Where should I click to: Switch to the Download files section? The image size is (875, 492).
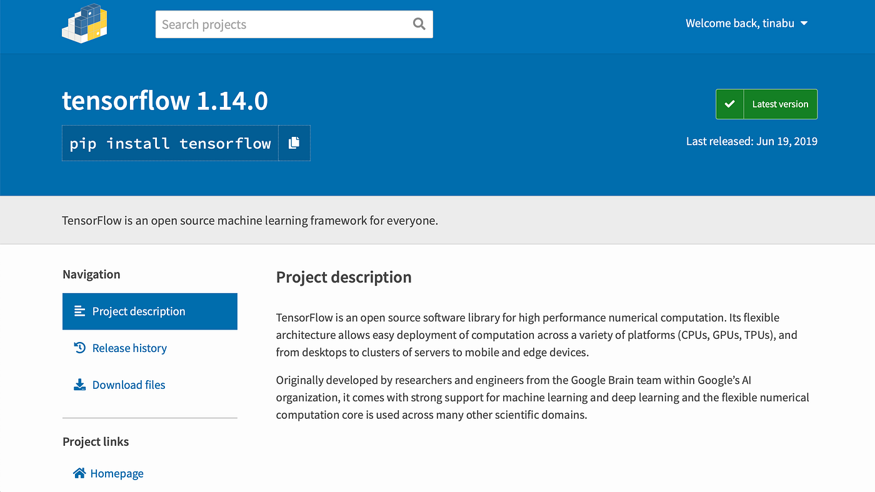[129, 384]
